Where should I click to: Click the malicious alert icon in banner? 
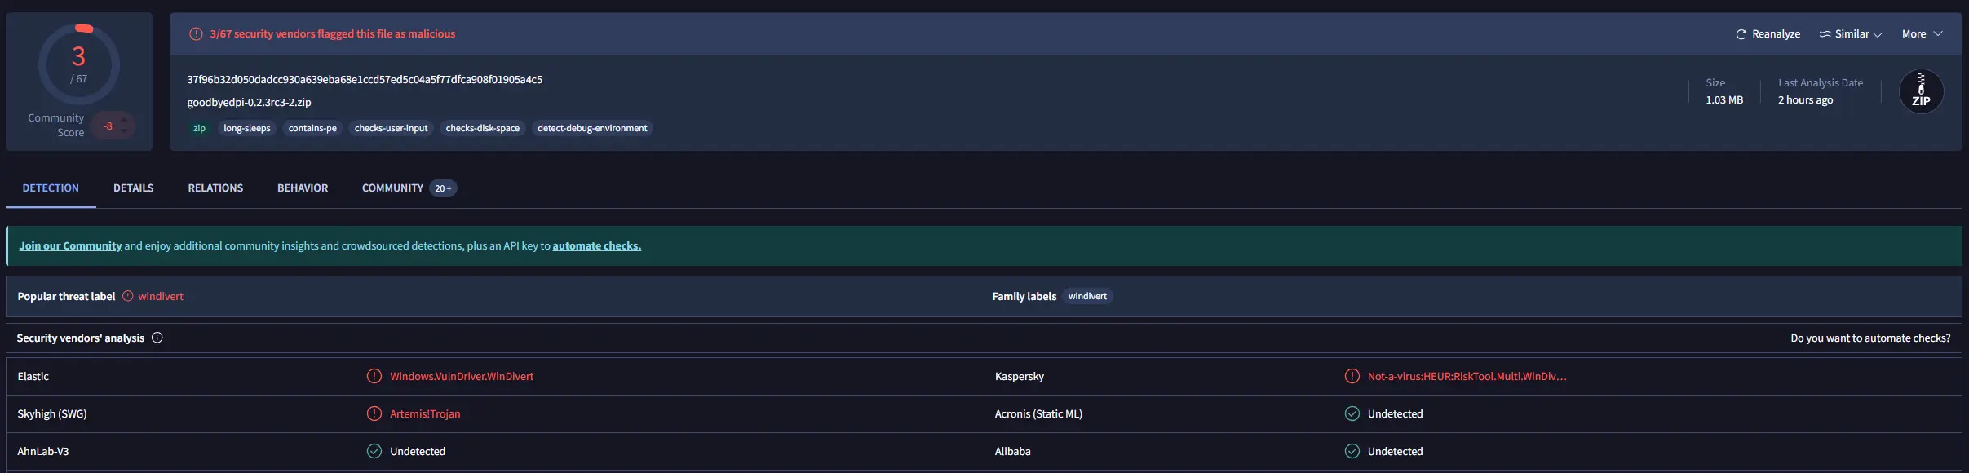click(196, 34)
